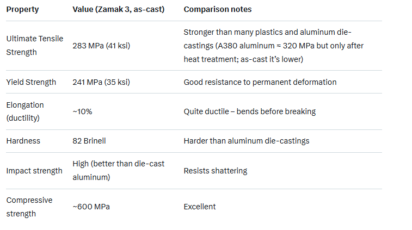Select the Compressive strength property cell
The image size is (412, 230).
pos(29,207)
